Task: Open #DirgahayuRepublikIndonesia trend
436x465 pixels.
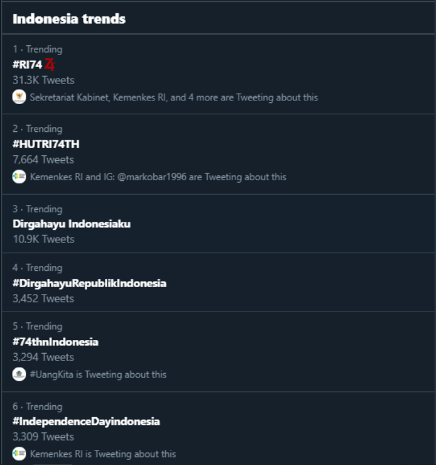Action: pos(89,283)
